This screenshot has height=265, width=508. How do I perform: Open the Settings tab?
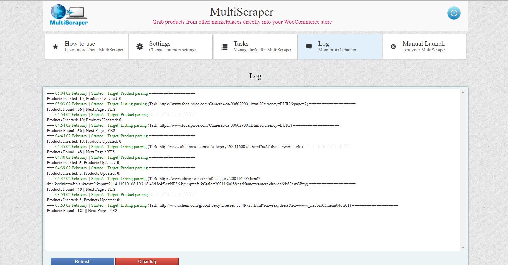pyautogui.click(x=171, y=46)
